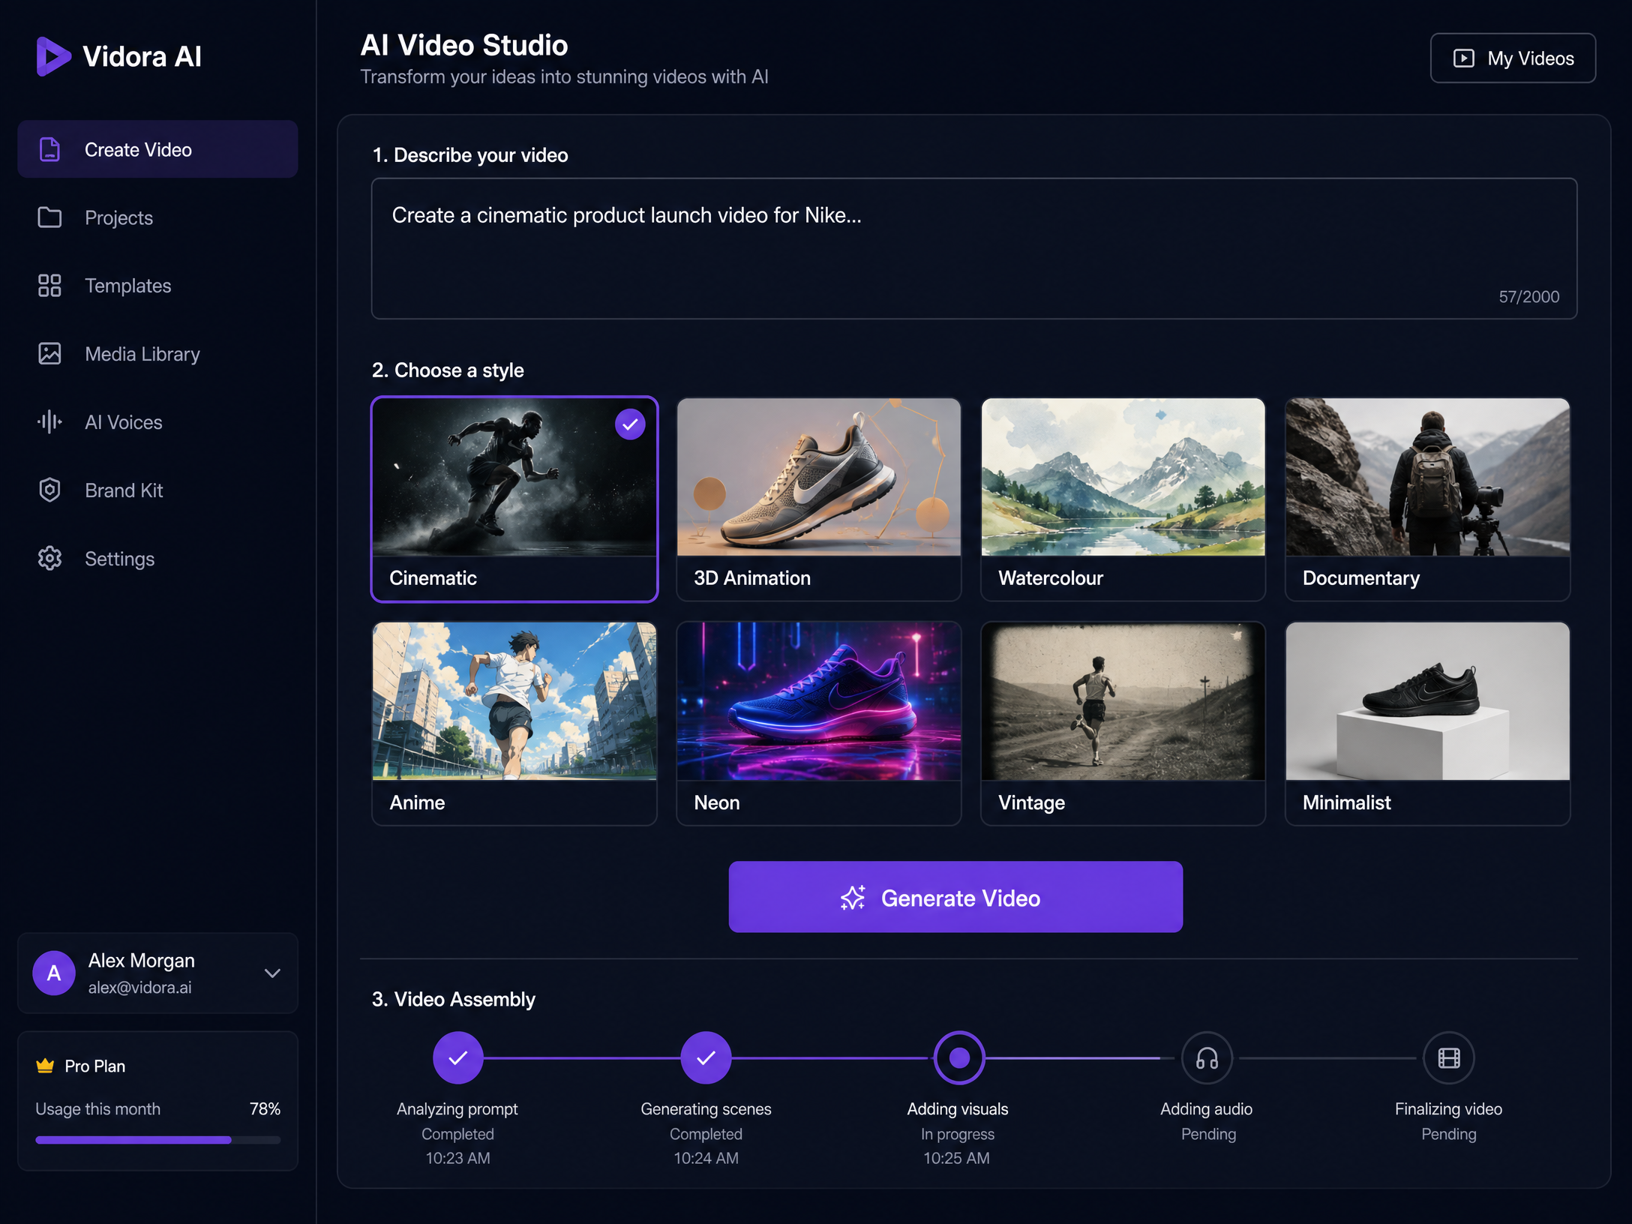The image size is (1632, 1224).
Task: Click the '10:25 AM' timestamp
Action: [957, 1158]
